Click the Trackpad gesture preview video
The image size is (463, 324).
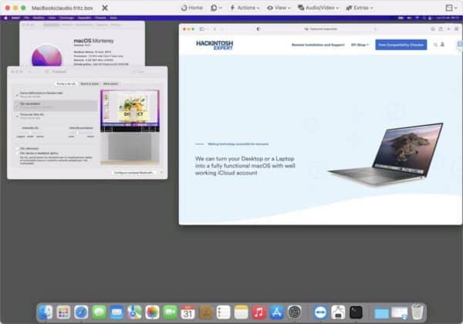[130, 127]
